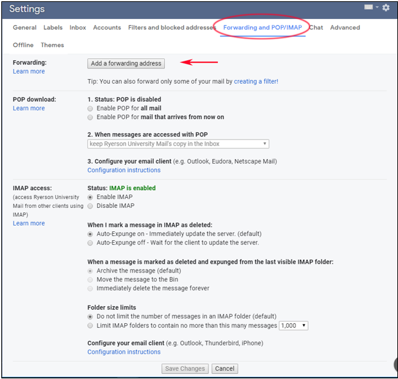Expand the input tools dropdown arrow

[377, 8]
